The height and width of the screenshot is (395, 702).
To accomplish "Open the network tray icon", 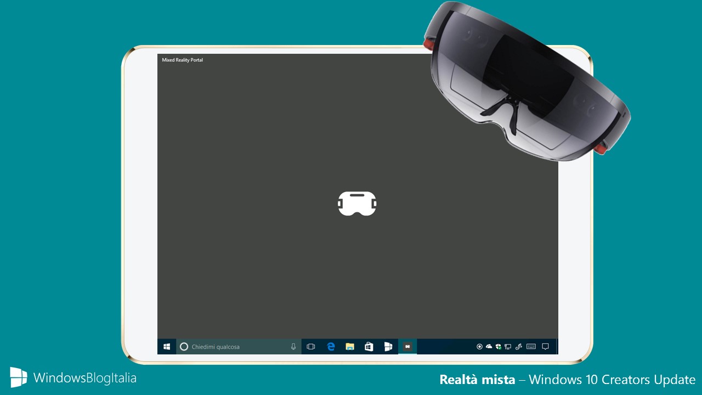I will pos(508,347).
